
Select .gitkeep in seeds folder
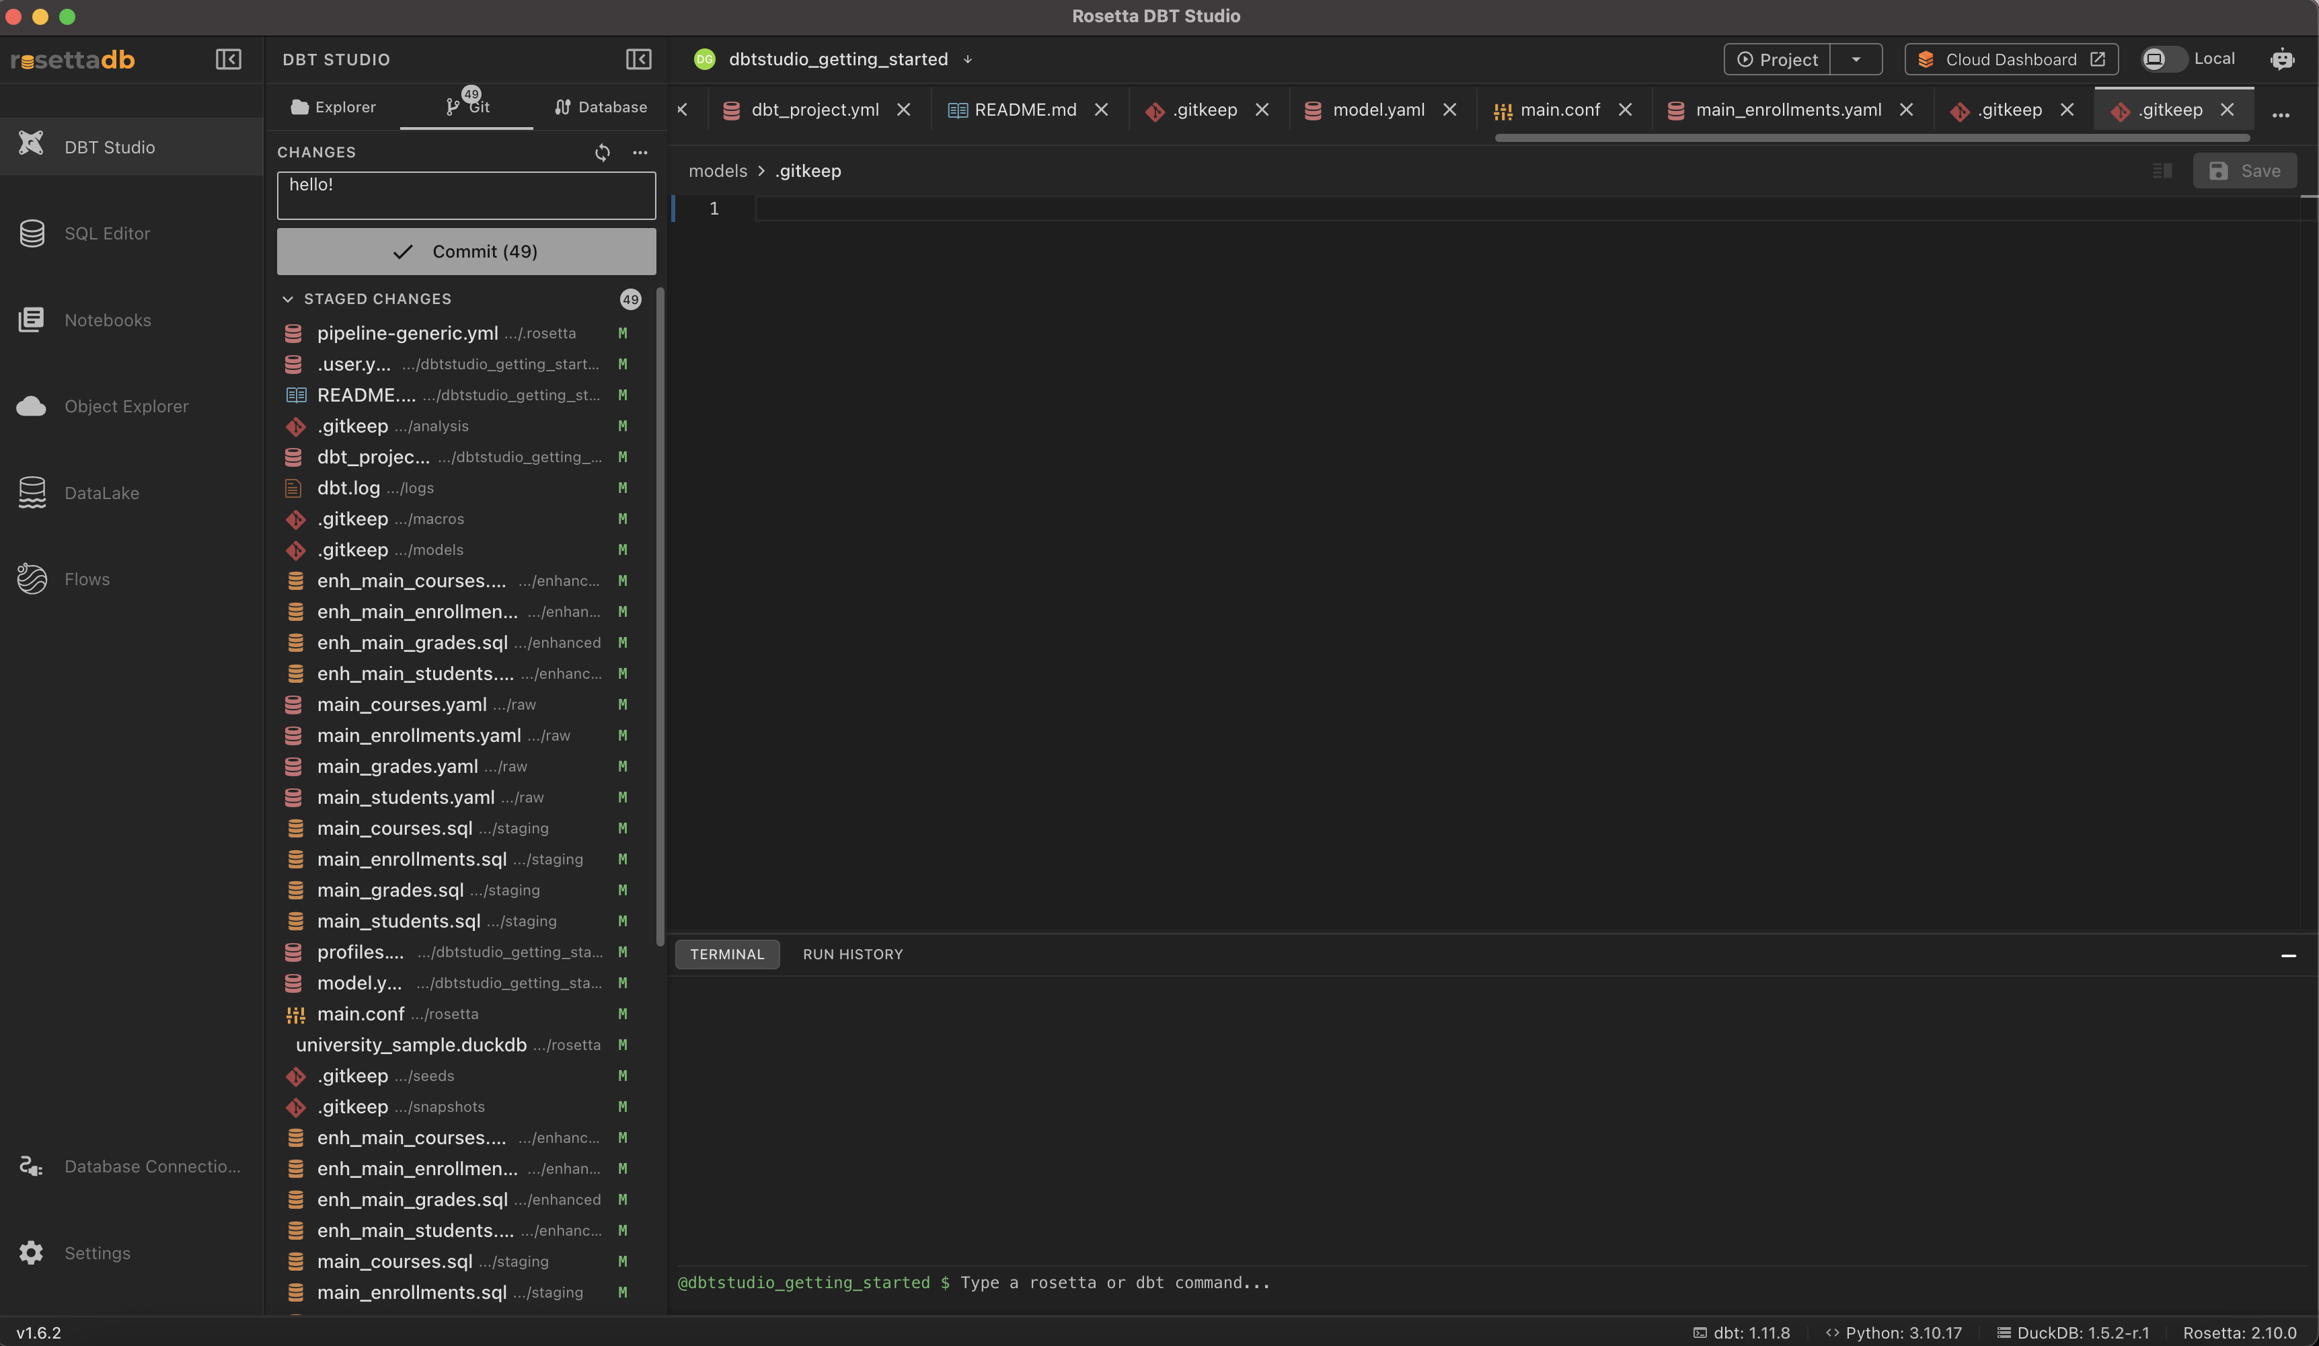tap(459, 1076)
